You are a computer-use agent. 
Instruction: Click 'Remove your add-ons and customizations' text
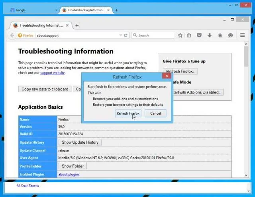(x=126, y=99)
